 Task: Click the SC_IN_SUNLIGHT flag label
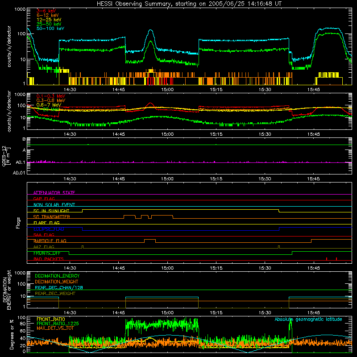51,211
